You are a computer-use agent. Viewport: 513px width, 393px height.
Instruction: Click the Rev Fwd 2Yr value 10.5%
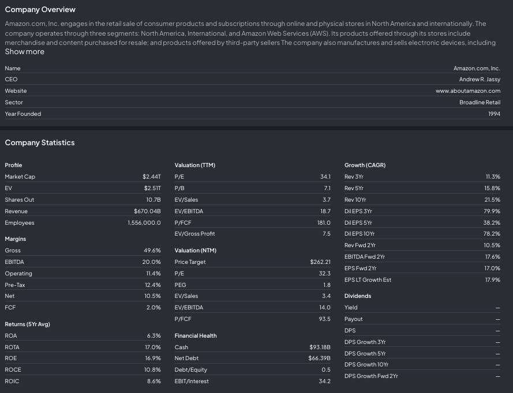[x=492, y=245]
